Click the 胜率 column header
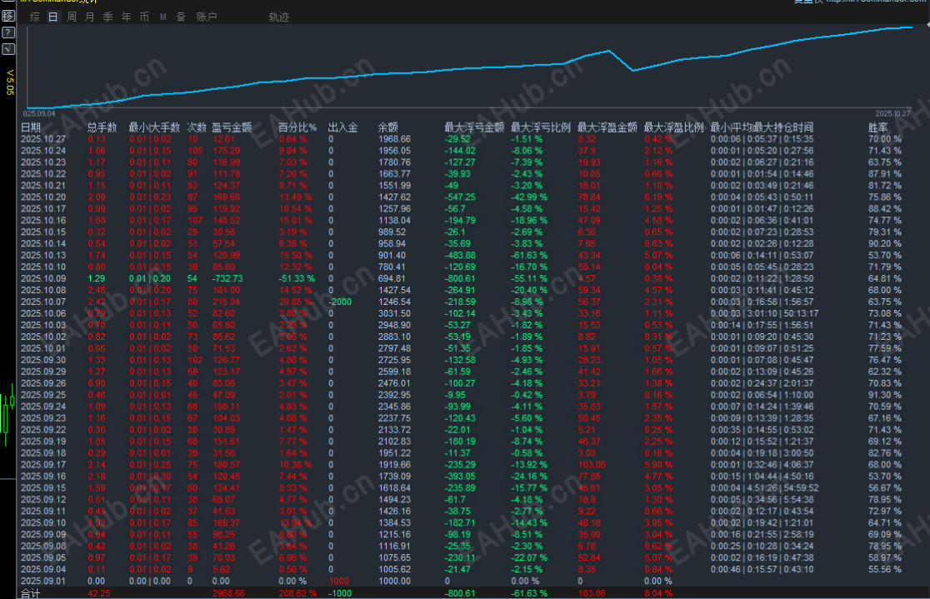This screenshot has width=930, height=599. [878, 127]
